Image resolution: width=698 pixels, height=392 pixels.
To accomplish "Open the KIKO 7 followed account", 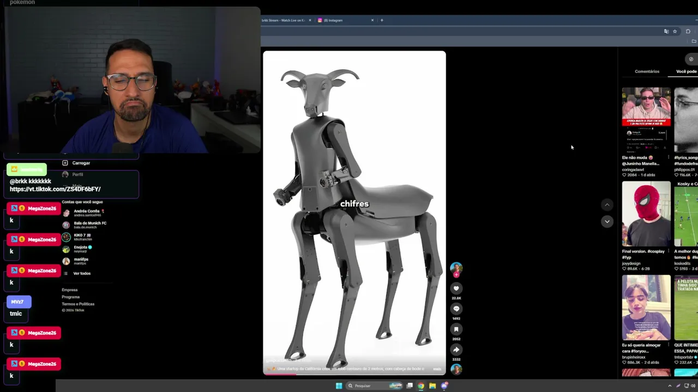I will [77, 237].
